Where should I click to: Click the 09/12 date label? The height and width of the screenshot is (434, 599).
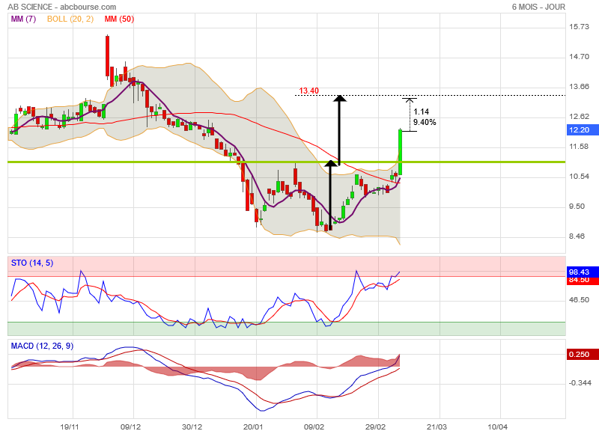(130, 427)
